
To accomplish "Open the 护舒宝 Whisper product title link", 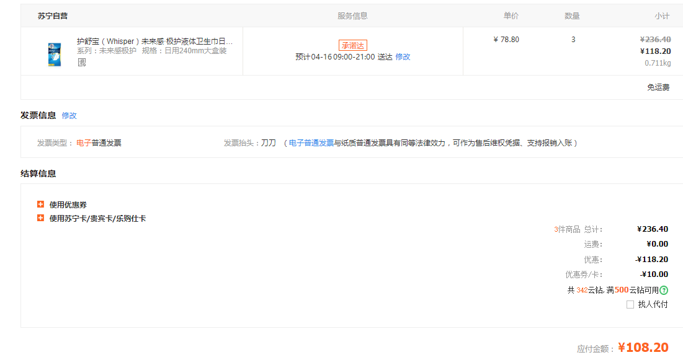I will click(154, 41).
